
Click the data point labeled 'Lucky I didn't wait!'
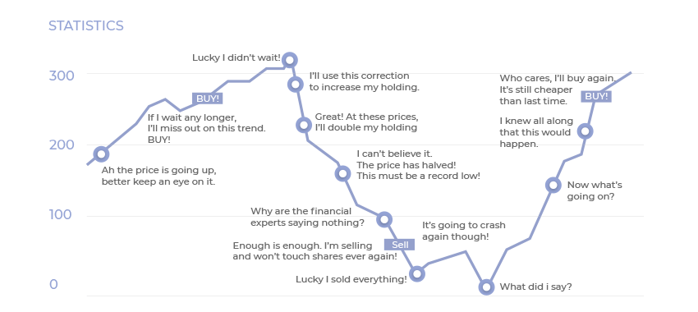[290, 60]
